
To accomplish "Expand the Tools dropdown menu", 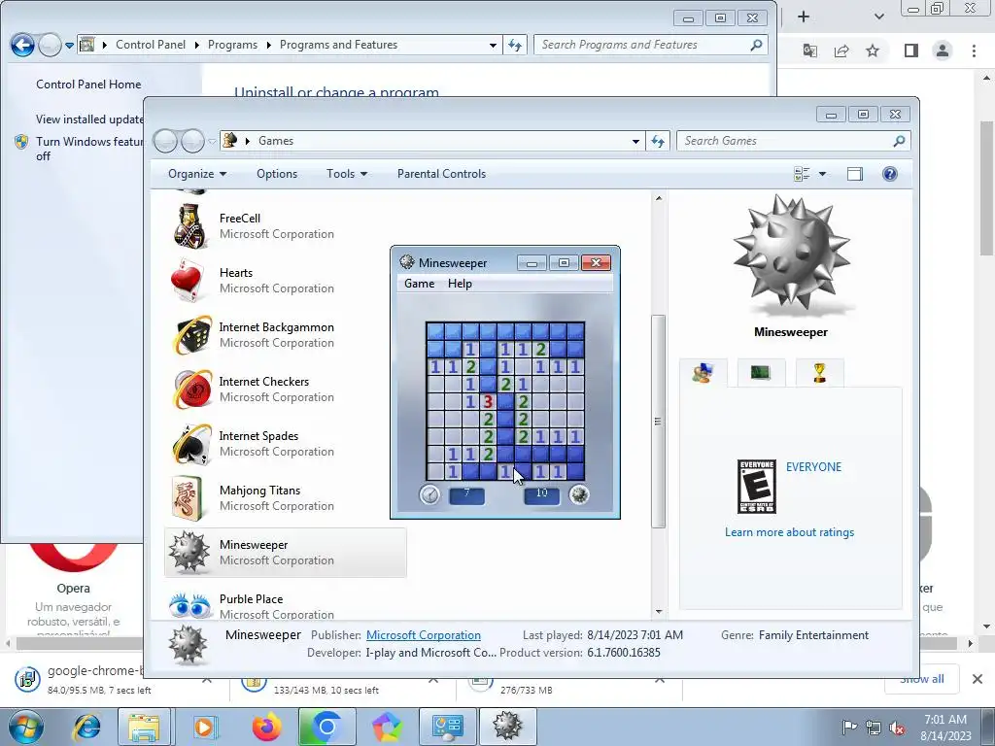I will (x=347, y=174).
